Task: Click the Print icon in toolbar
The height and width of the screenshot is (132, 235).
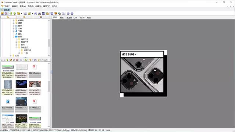Action: tap(39, 14)
